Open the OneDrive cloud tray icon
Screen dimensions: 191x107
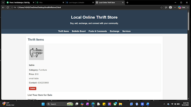click(168, 104)
